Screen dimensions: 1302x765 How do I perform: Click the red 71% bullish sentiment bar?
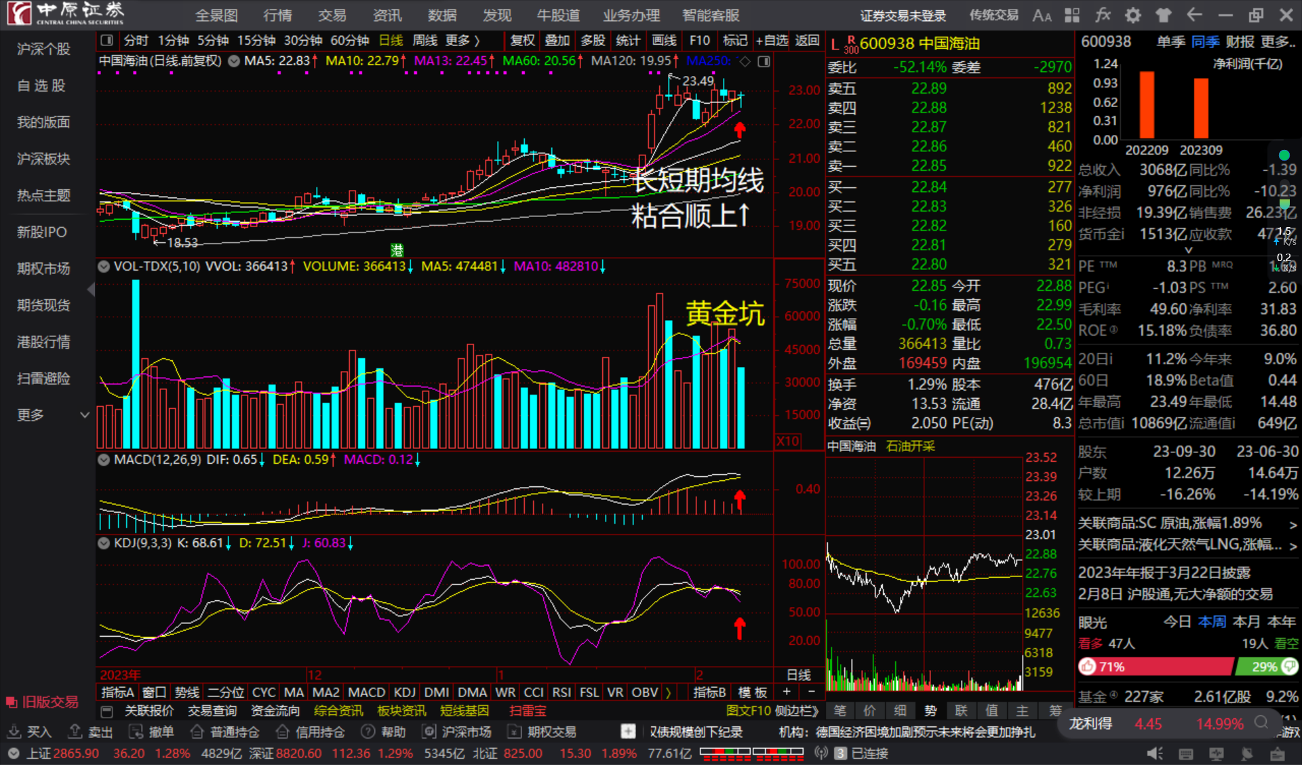click(x=1154, y=667)
